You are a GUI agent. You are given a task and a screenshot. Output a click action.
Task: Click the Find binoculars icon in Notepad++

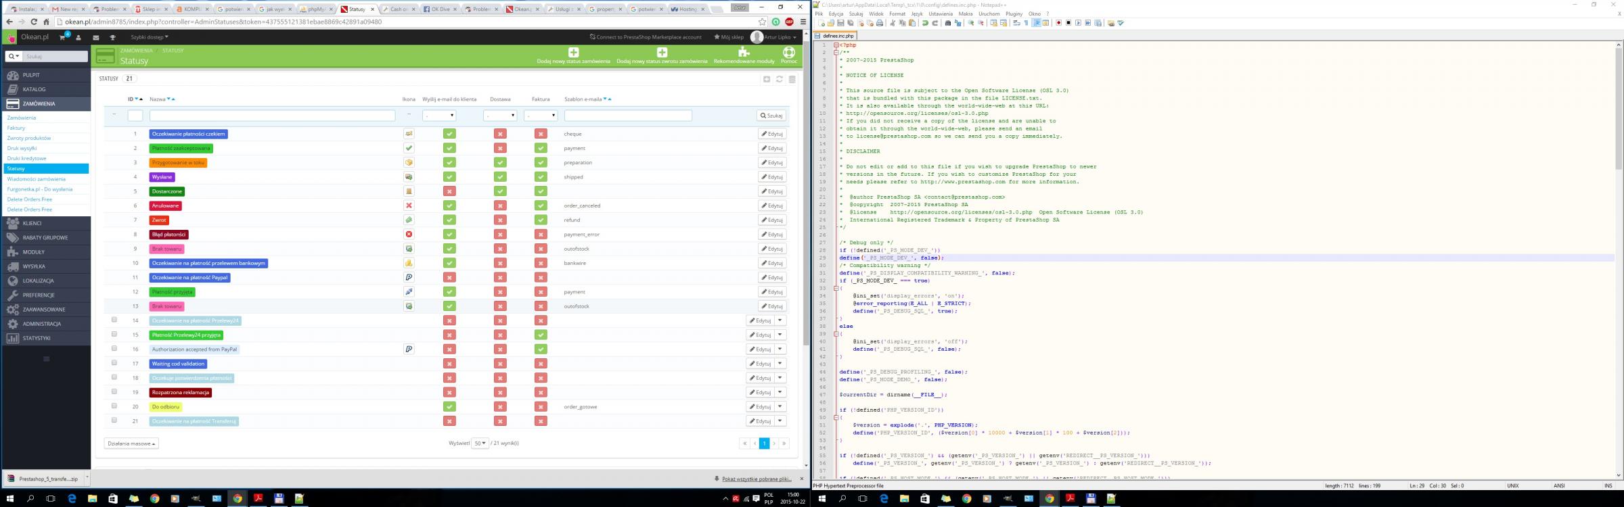[948, 23]
